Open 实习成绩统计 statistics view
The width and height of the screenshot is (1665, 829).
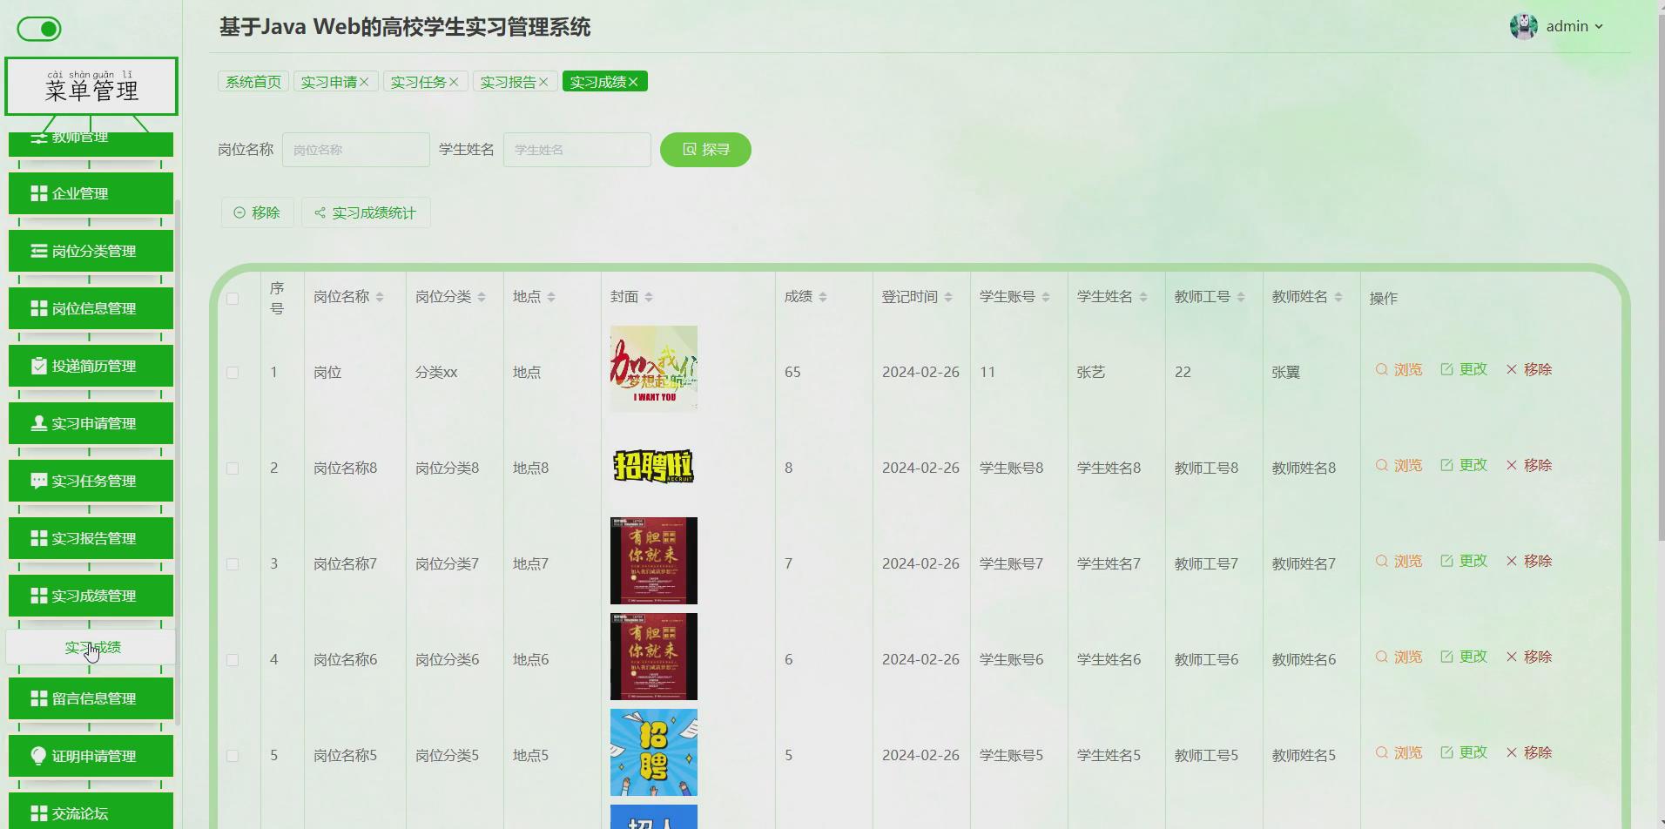pos(366,212)
